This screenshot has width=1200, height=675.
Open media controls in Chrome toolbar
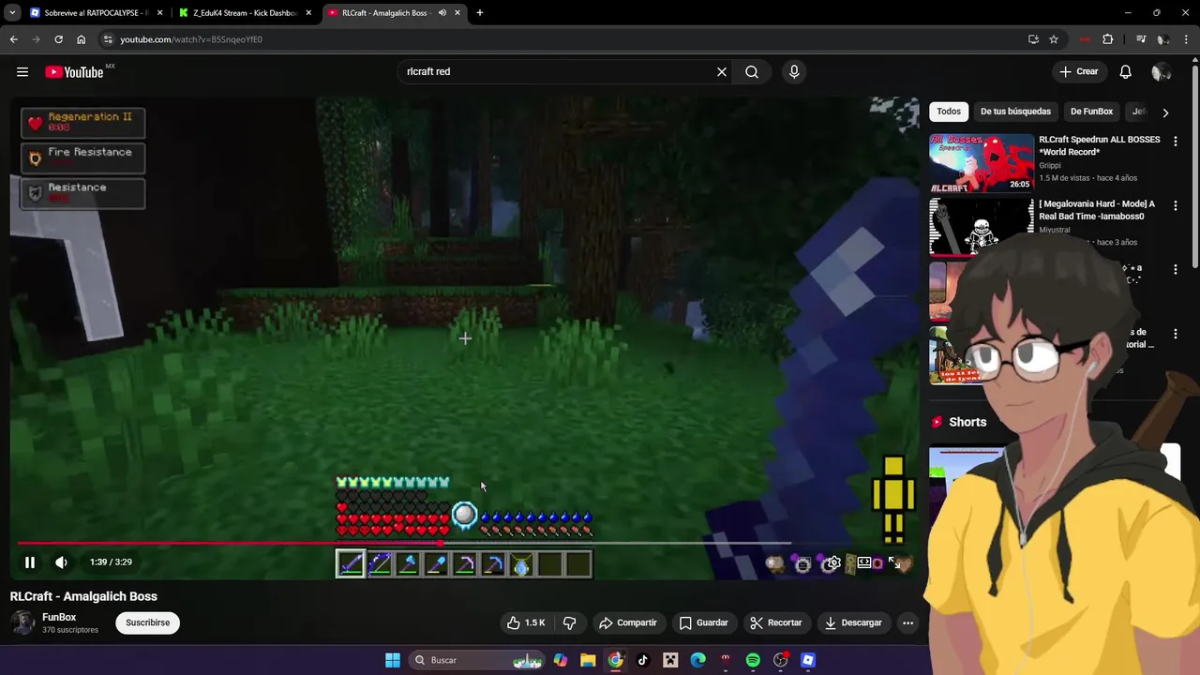[1141, 39]
